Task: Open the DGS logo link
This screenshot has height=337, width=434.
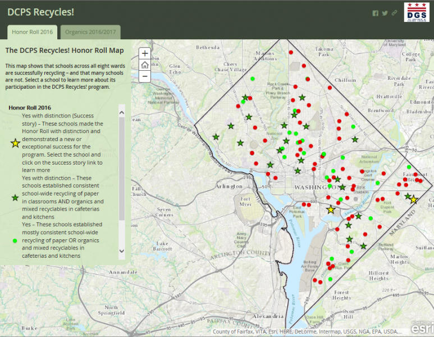Action: coord(417,12)
